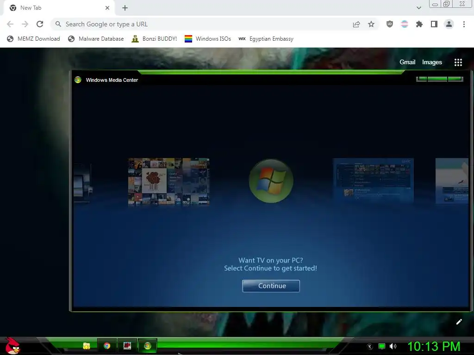
Task: Select the TV guide listing thumbnail
Action: coord(374,180)
